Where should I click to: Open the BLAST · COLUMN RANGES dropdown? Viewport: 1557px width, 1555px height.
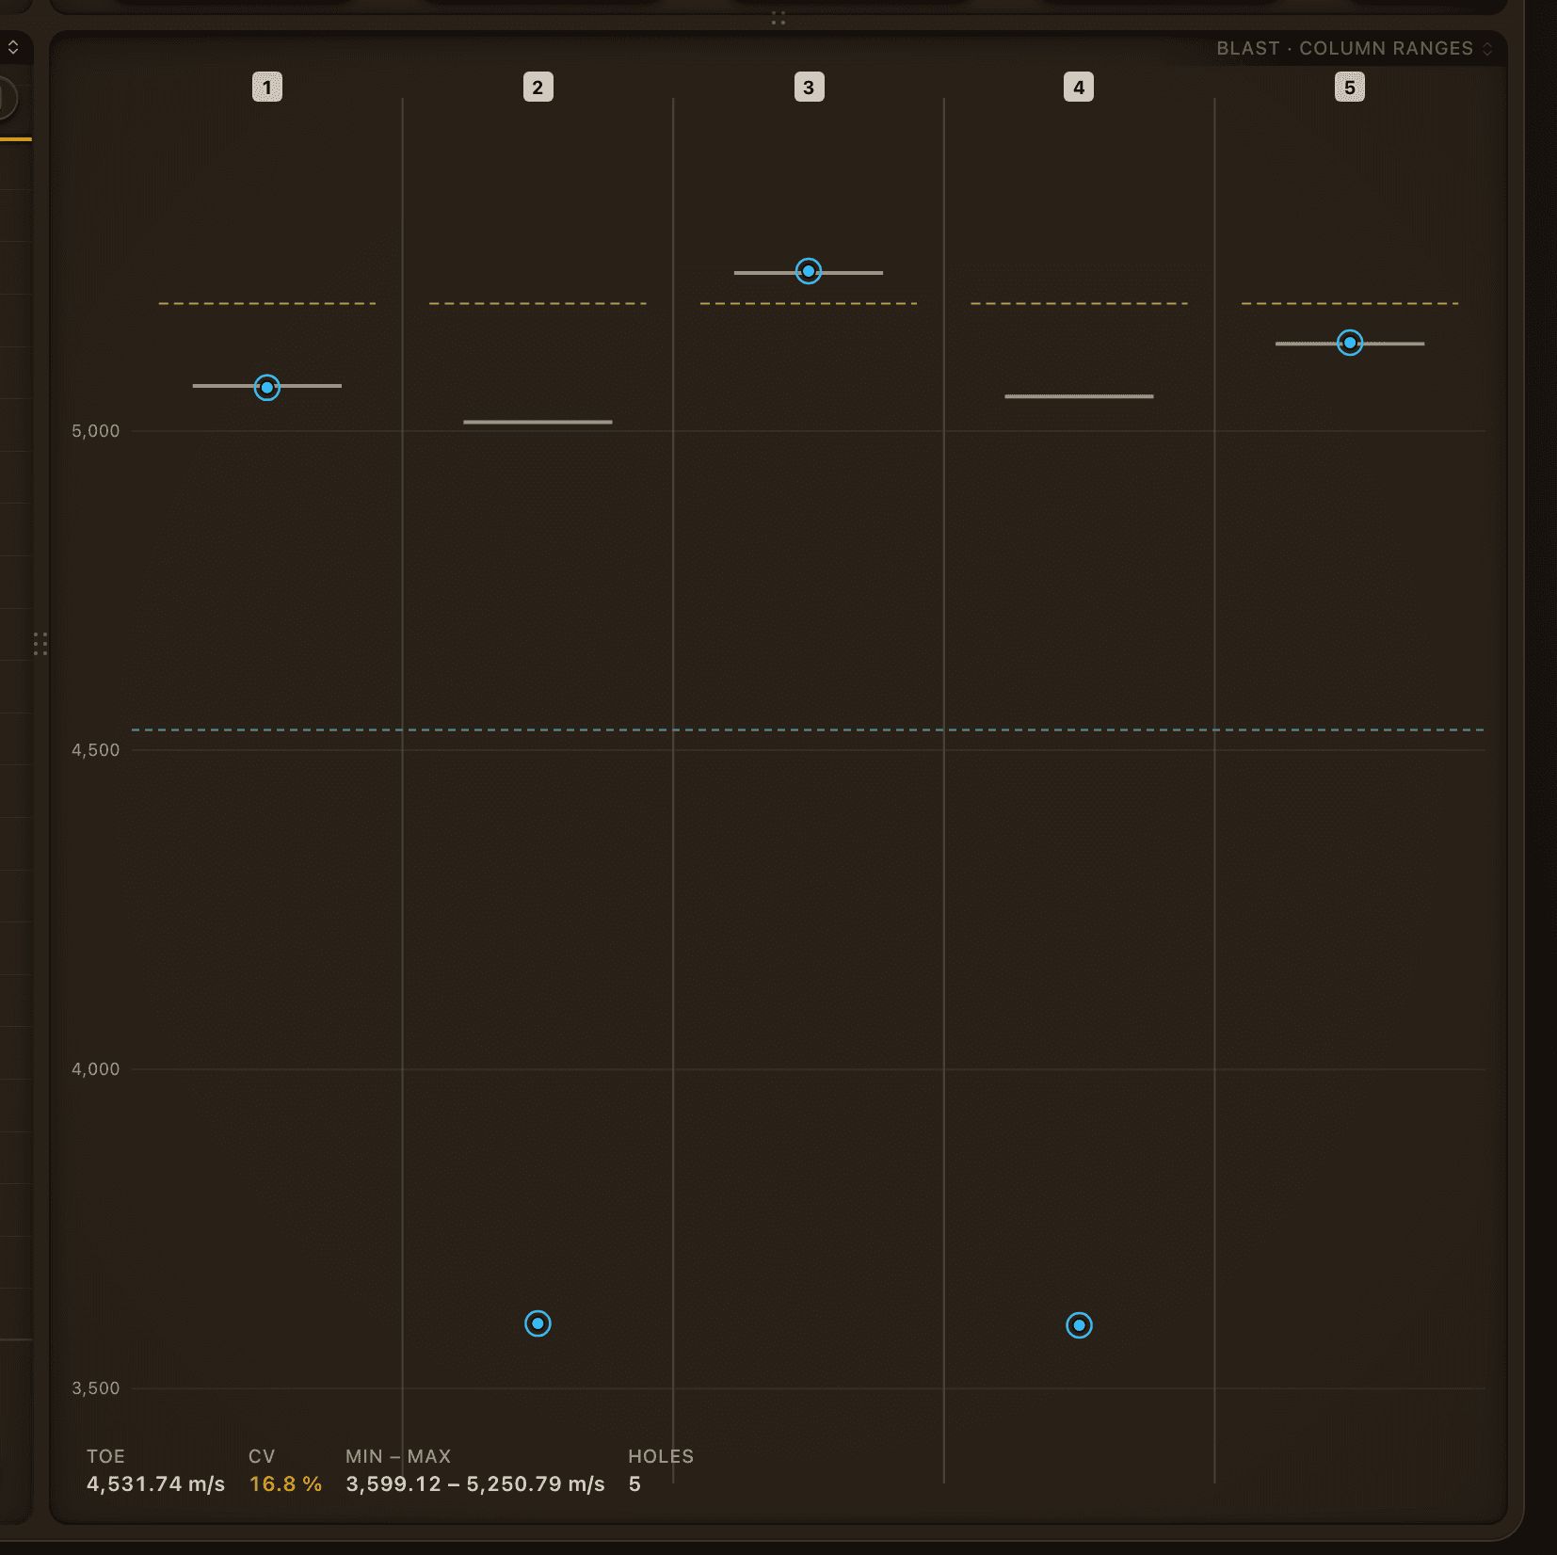click(x=1354, y=48)
